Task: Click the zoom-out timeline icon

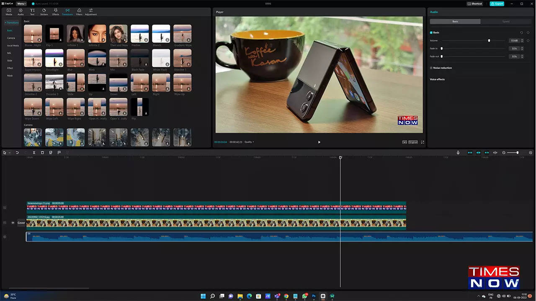Action: (504, 153)
